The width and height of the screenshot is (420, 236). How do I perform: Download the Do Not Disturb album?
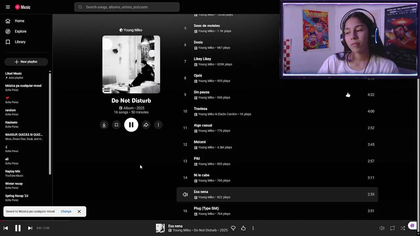(104, 125)
